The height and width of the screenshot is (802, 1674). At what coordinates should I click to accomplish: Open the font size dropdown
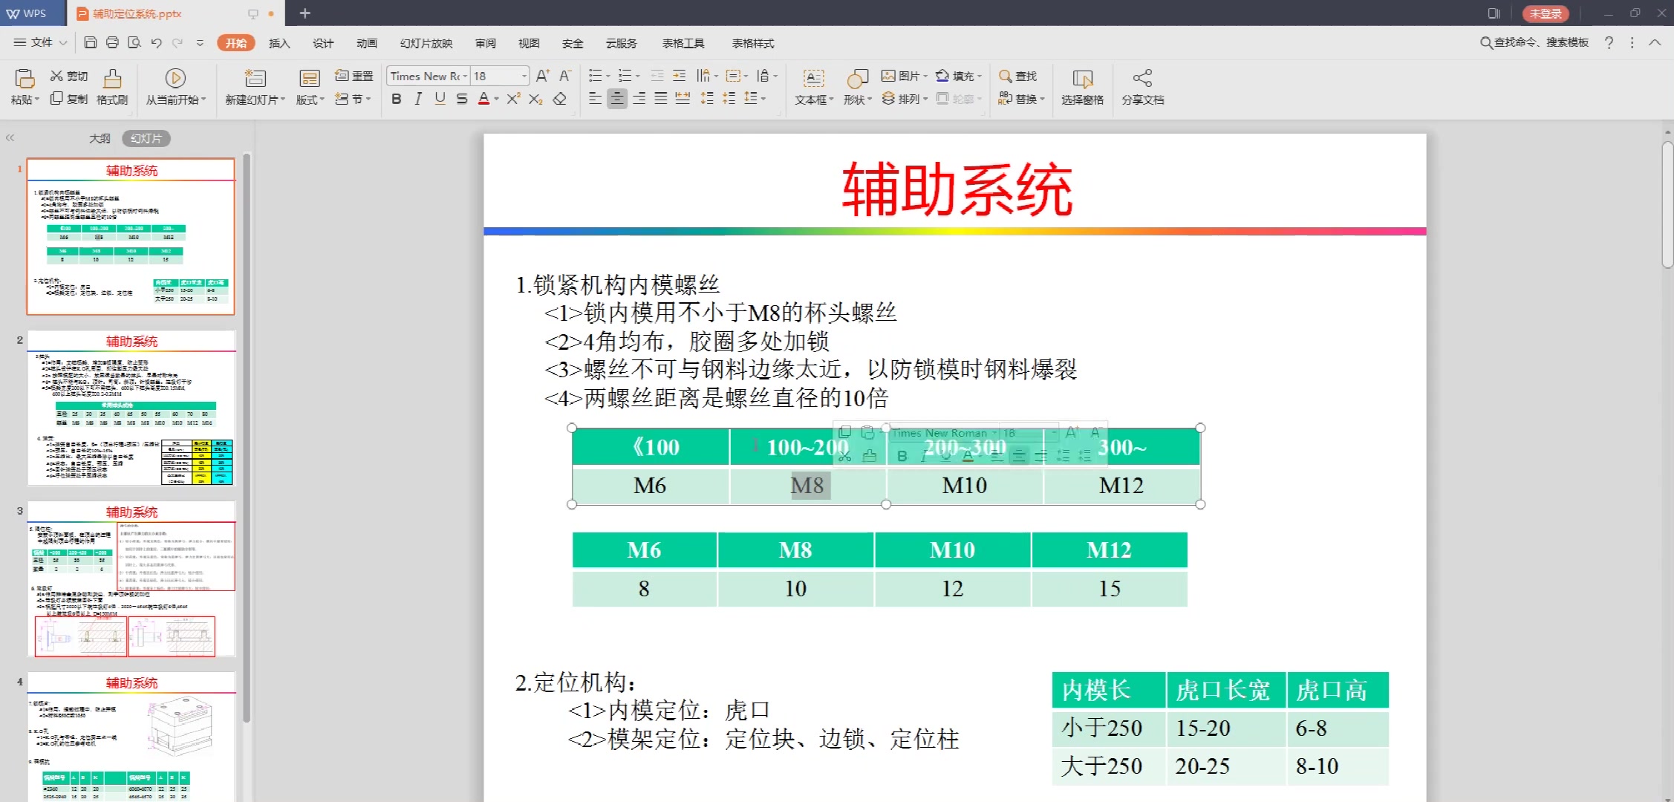(524, 76)
